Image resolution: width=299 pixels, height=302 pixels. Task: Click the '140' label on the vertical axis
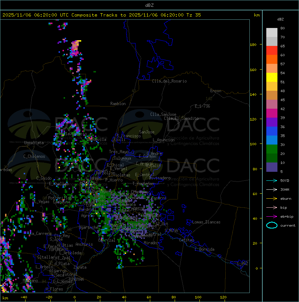[x=253, y=95]
